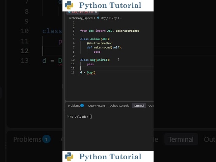Image resolution: width=216 pixels, height=162 pixels.
Task: Click the breadcrumb ellipsis after Day_1195.py
Action: [121, 18]
